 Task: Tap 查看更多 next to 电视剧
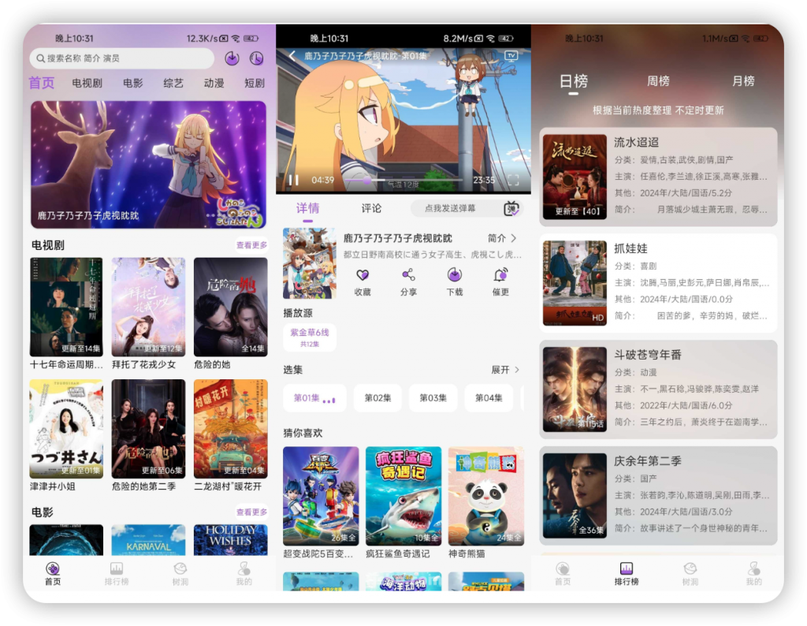point(251,245)
